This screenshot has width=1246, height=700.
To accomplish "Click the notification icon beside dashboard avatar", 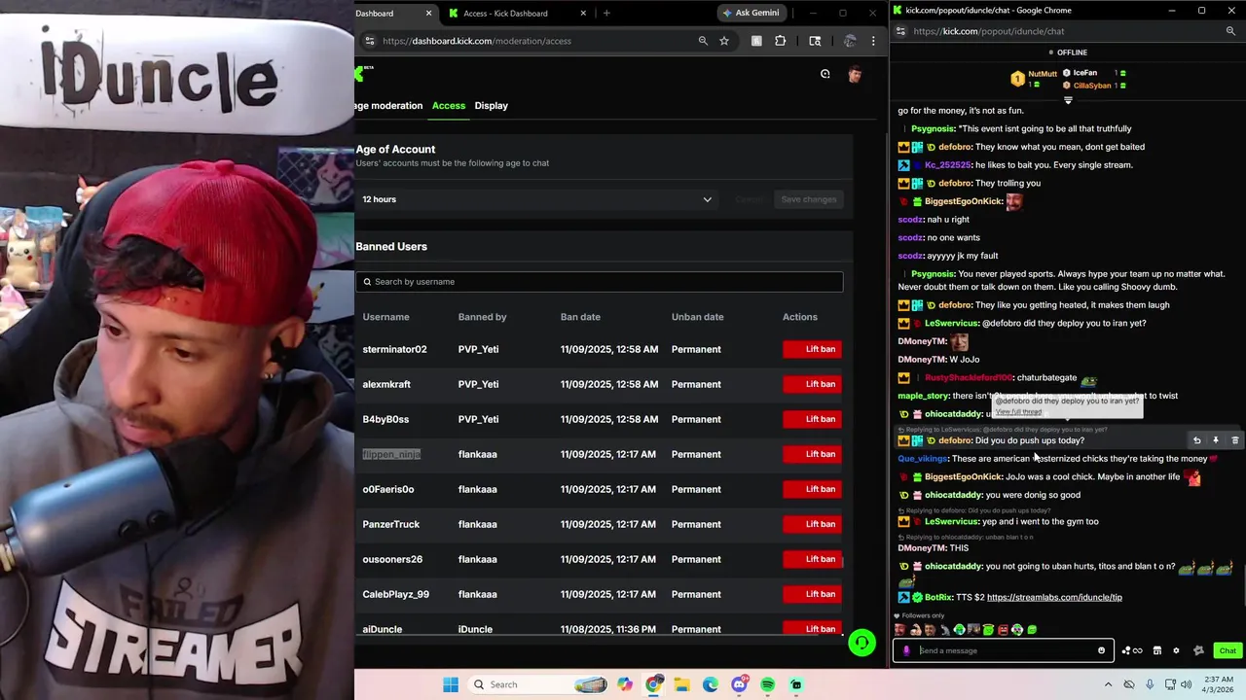I will (x=825, y=74).
